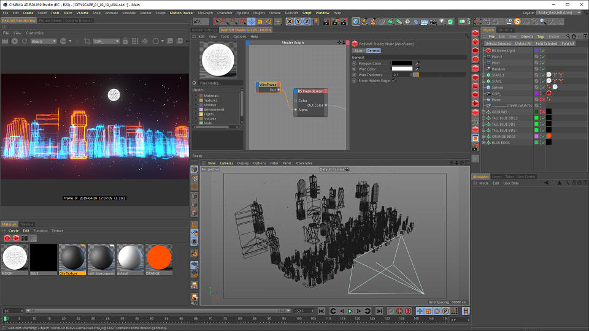Toggle Z axis lock
The height and width of the screenshot is (331, 589).
307,21
